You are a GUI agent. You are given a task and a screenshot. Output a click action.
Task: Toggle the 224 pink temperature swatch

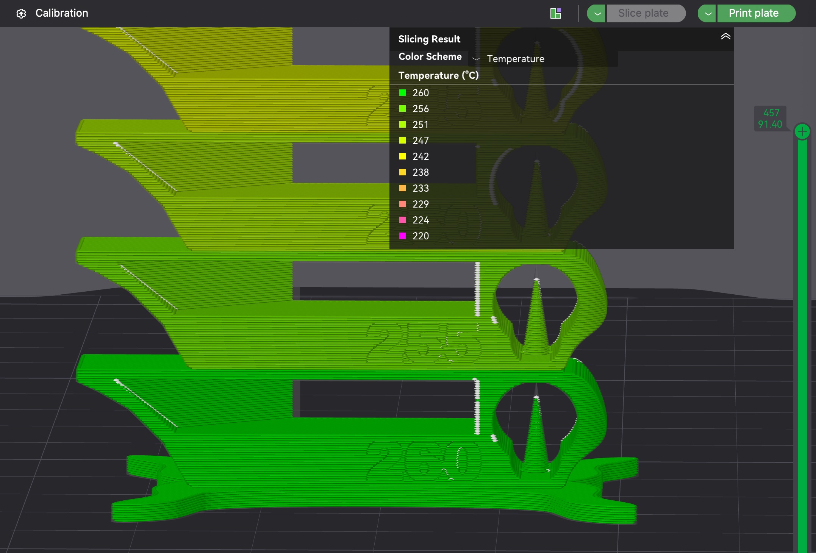402,220
